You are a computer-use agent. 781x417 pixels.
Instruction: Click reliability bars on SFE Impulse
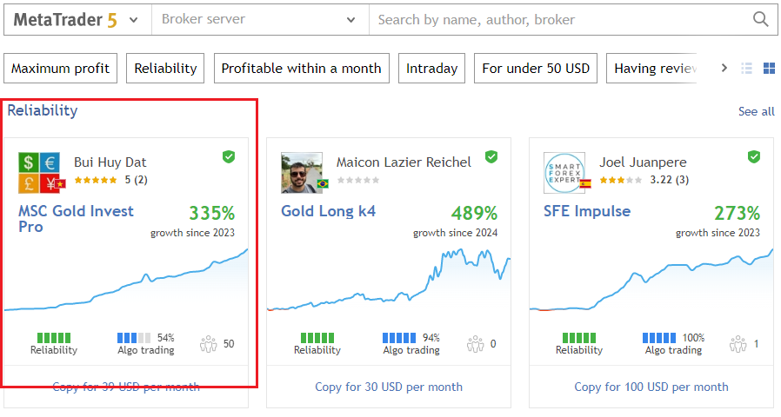coord(578,338)
